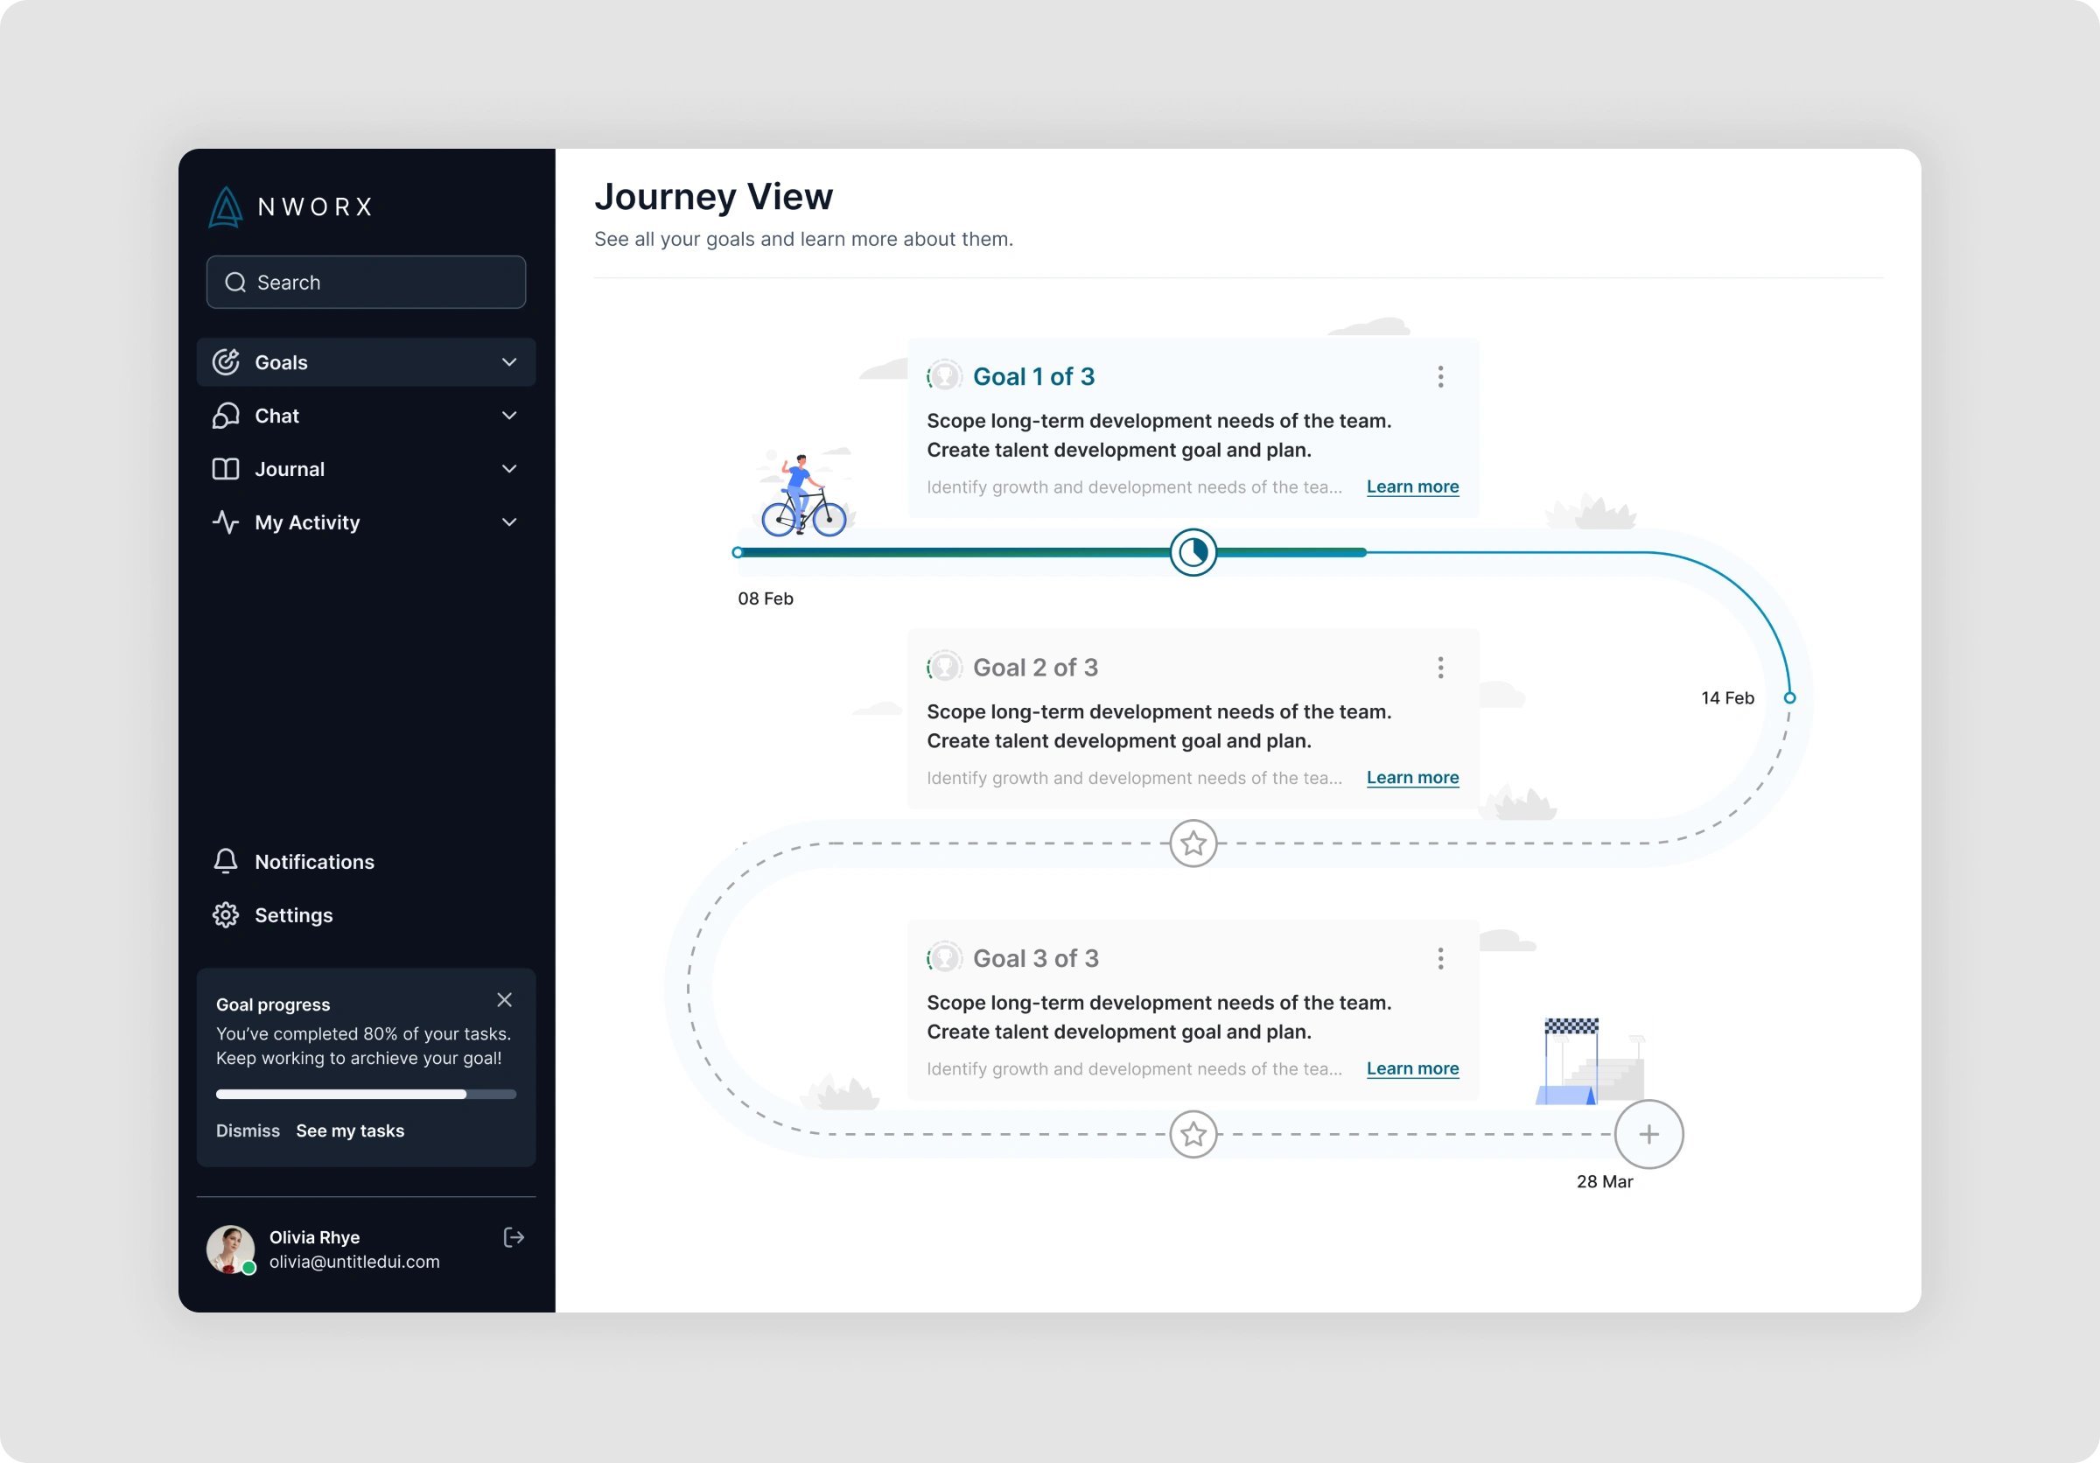
Task: Click Learn more on Goal 1
Action: (1412, 486)
